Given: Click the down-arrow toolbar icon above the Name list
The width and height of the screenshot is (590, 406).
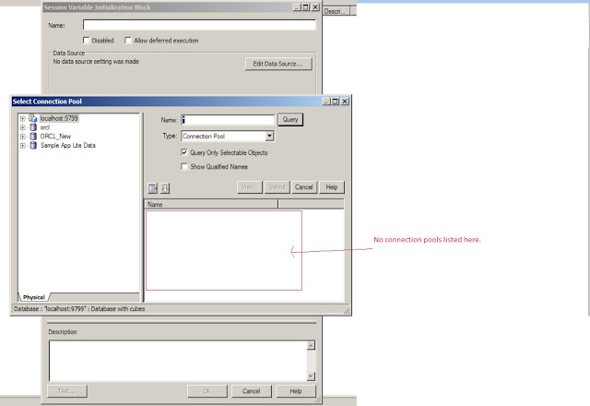Looking at the screenshot, I should tap(165, 188).
